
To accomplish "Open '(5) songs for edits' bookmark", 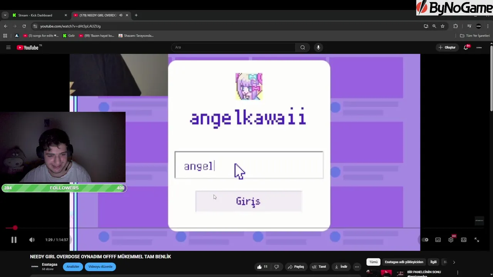I will coord(41,36).
